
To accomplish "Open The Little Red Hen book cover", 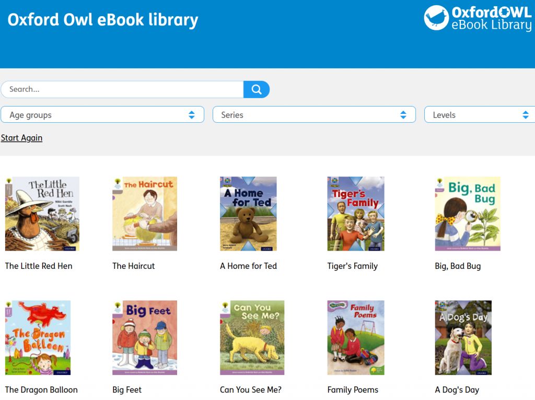I will pyautogui.click(x=42, y=214).
